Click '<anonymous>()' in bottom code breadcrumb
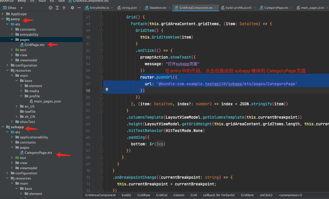The width and height of the screenshot is (329, 199). click(x=290, y=195)
